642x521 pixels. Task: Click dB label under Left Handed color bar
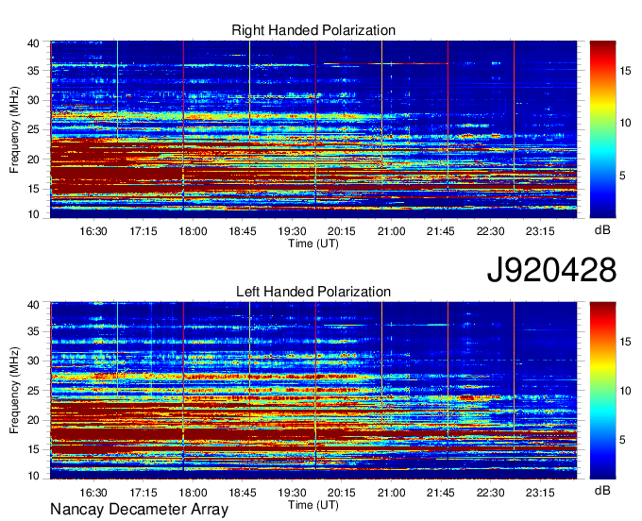tap(602, 490)
